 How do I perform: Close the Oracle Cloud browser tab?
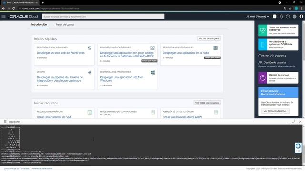[x=37, y=3]
